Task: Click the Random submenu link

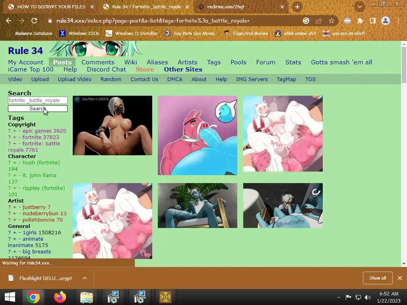Action: click(x=111, y=79)
